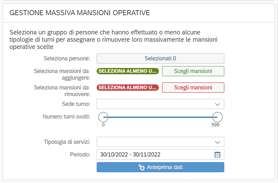Click the "GESTIONE MASSIVA MANSIONI OPERATIVE" panel title

(x=80, y=13)
